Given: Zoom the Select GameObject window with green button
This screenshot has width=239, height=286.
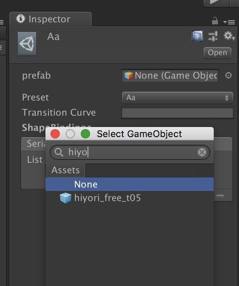Looking at the screenshot, I should click(x=85, y=134).
